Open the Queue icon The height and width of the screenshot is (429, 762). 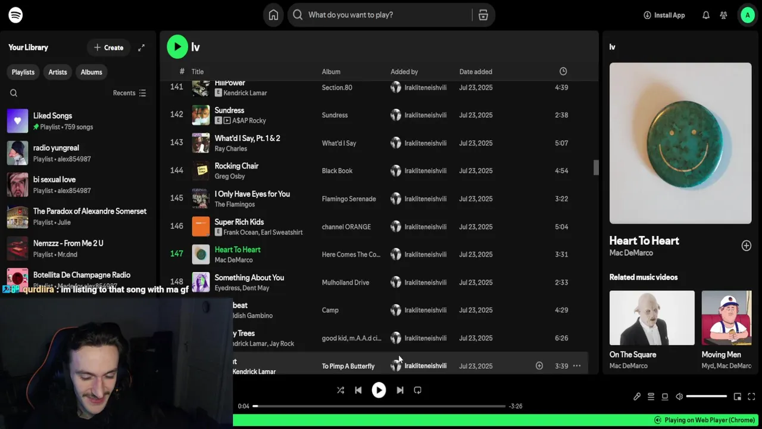tap(651, 396)
